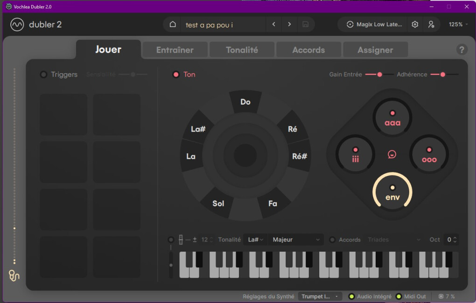Open audio settings via the gear icon
Image resolution: width=476 pixels, height=303 pixels.
click(415, 25)
